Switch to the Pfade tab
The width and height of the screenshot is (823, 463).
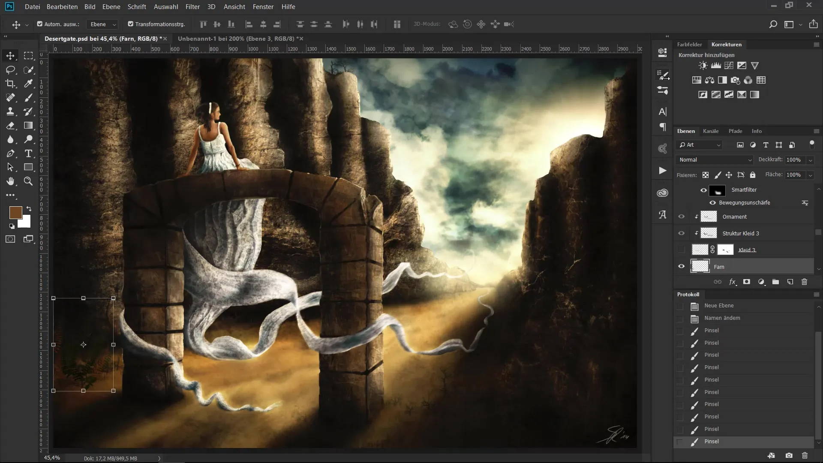tap(735, 131)
